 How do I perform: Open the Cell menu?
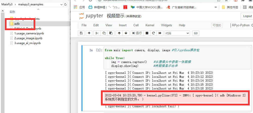click(136, 25)
